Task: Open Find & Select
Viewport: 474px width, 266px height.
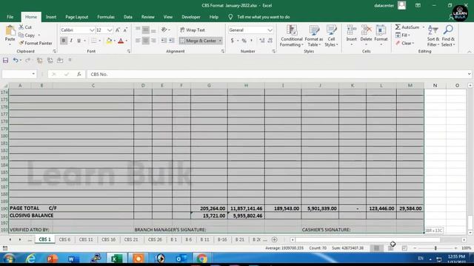Action: 448,36
